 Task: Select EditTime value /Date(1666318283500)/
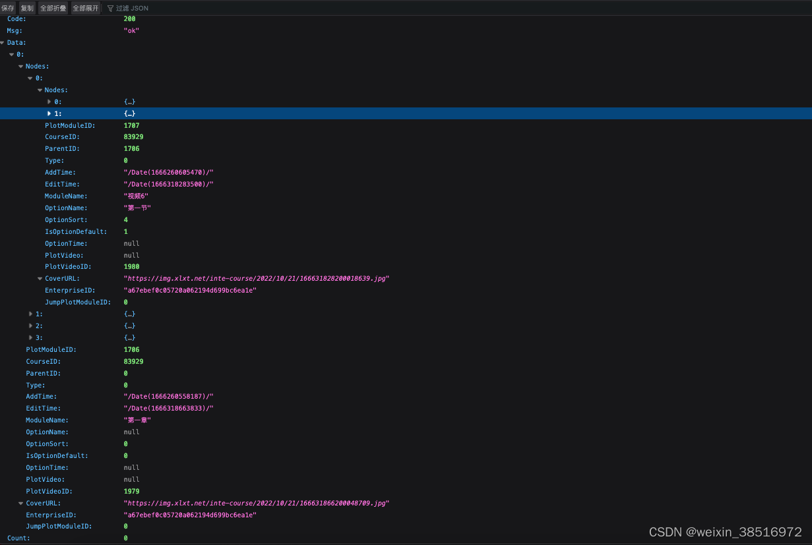point(168,185)
